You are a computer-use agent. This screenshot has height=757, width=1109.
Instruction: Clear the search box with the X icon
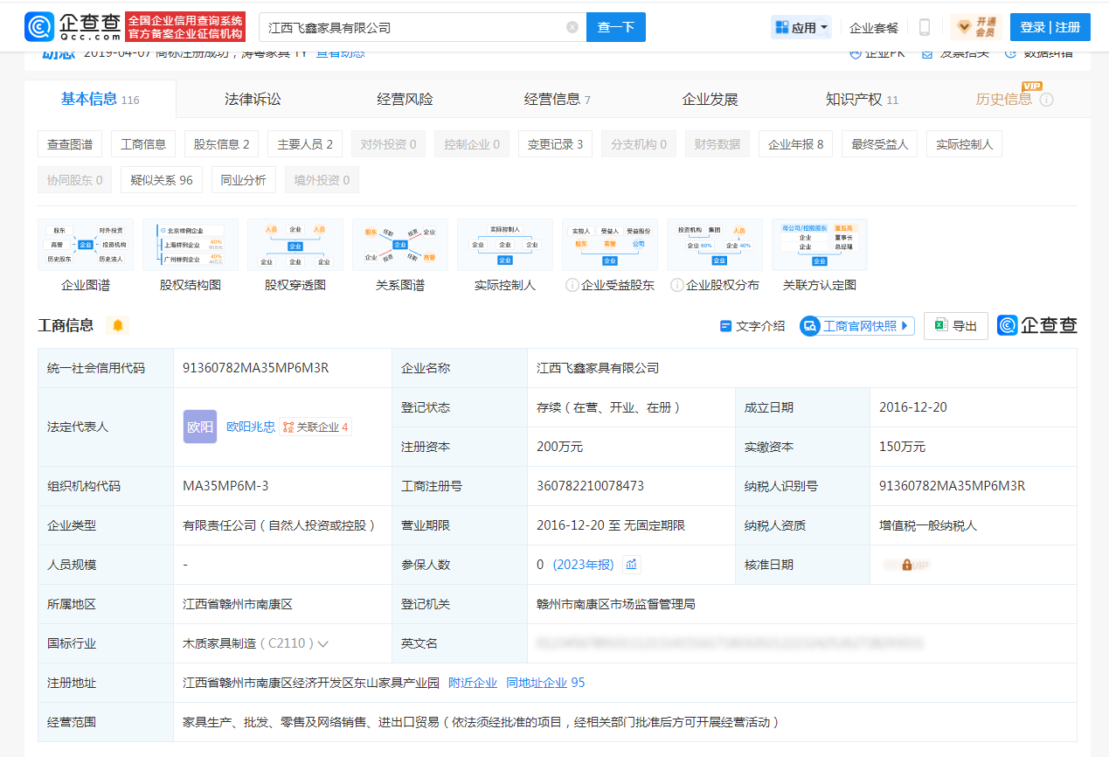click(572, 27)
